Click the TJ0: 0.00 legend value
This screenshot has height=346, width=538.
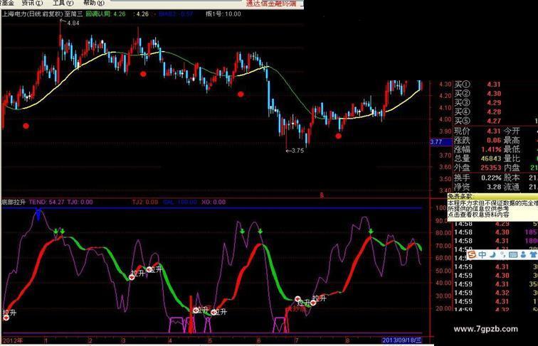(80, 202)
